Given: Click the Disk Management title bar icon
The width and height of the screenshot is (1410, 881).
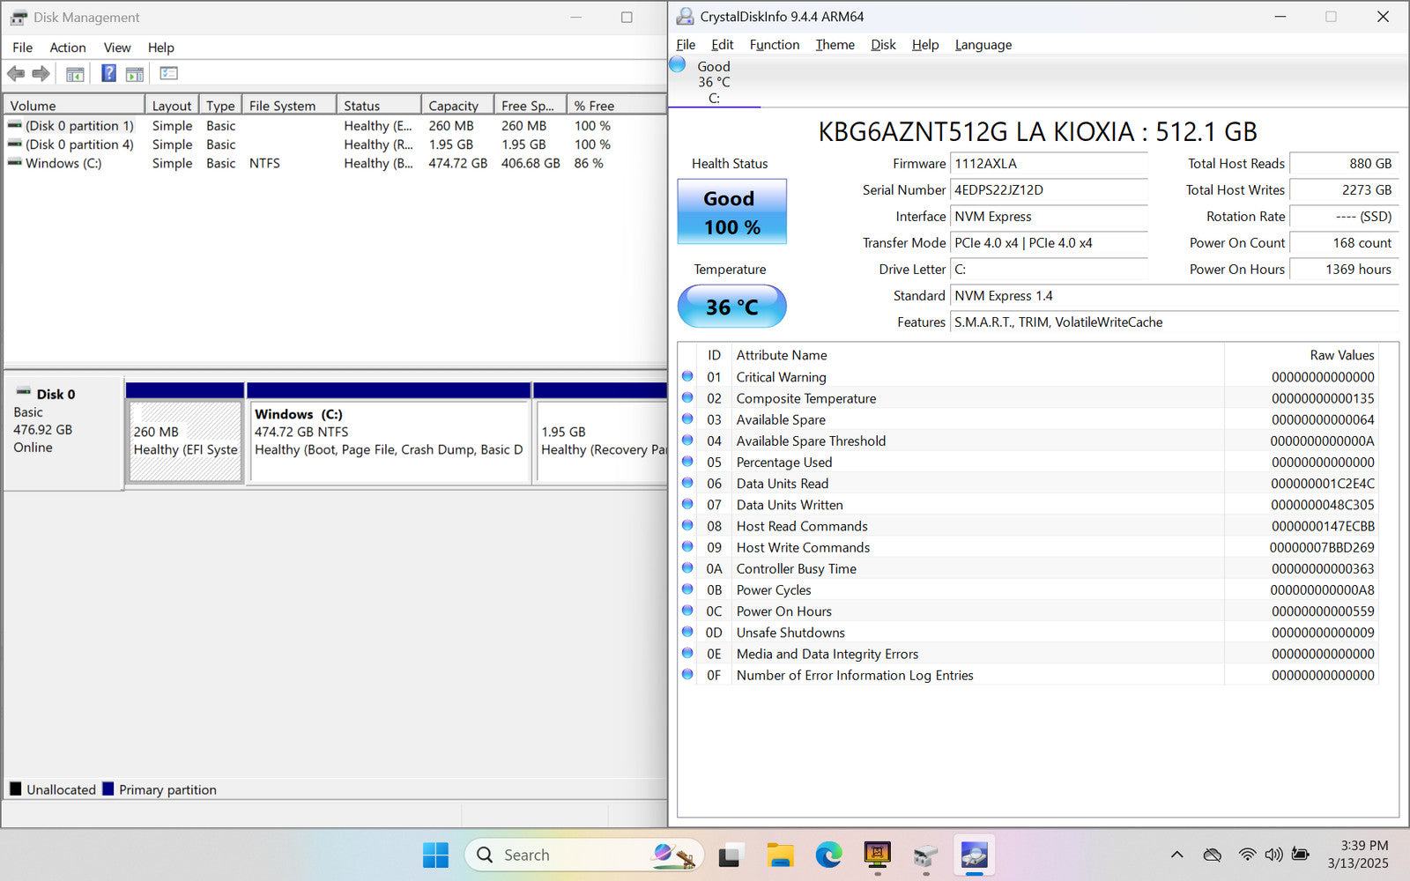Looking at the screenshot, I should tap(19, 18).
